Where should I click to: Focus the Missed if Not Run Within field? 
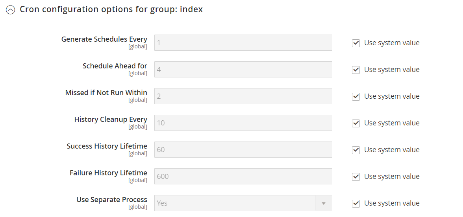click(x=243, y=96)
